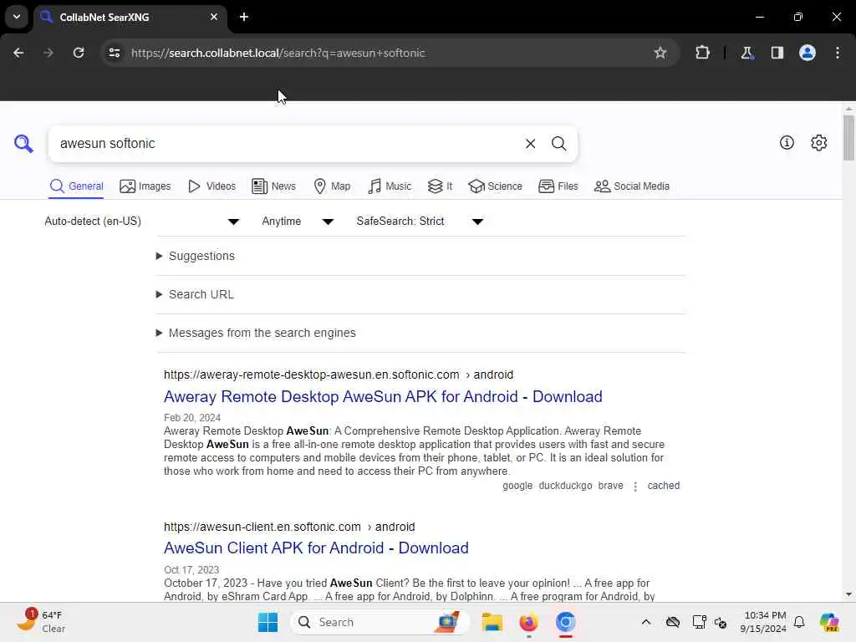Click the page vertical scrollbar thumb

click(x=848, y=138)
